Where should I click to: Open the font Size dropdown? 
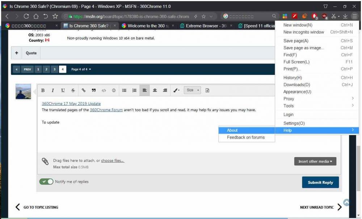click(x=192, y=90)
